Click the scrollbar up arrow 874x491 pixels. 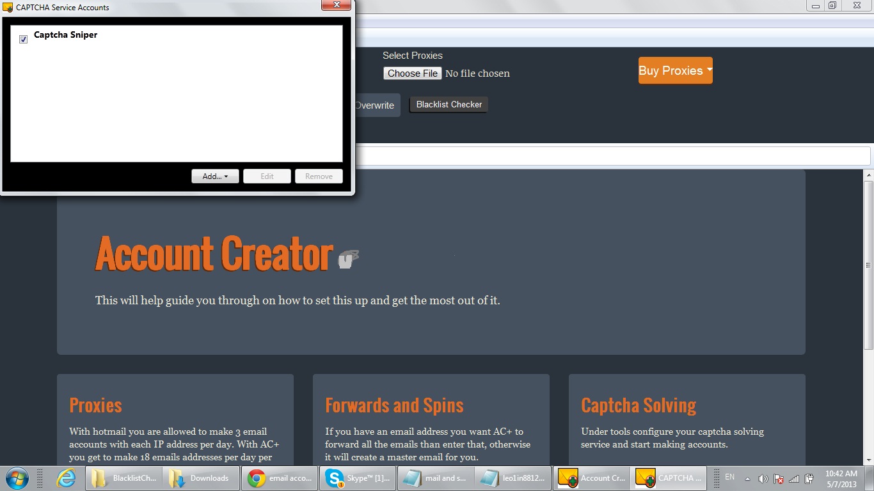(x=869, y=175)
